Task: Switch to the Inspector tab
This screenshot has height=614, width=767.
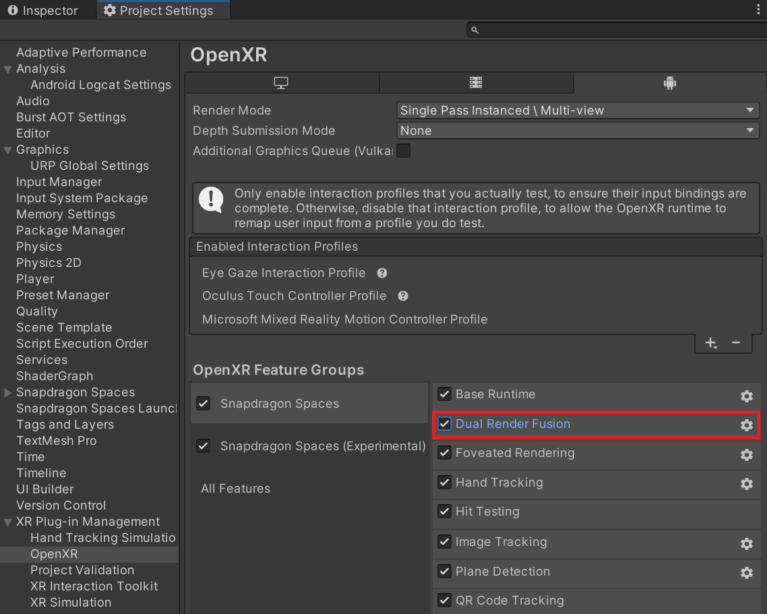Action: 43,10
